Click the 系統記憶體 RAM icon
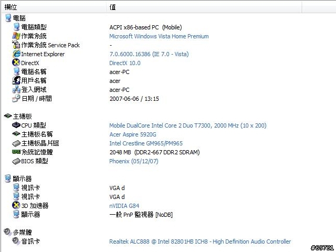The height and width of the screenshot is (252, 336). 16,152
